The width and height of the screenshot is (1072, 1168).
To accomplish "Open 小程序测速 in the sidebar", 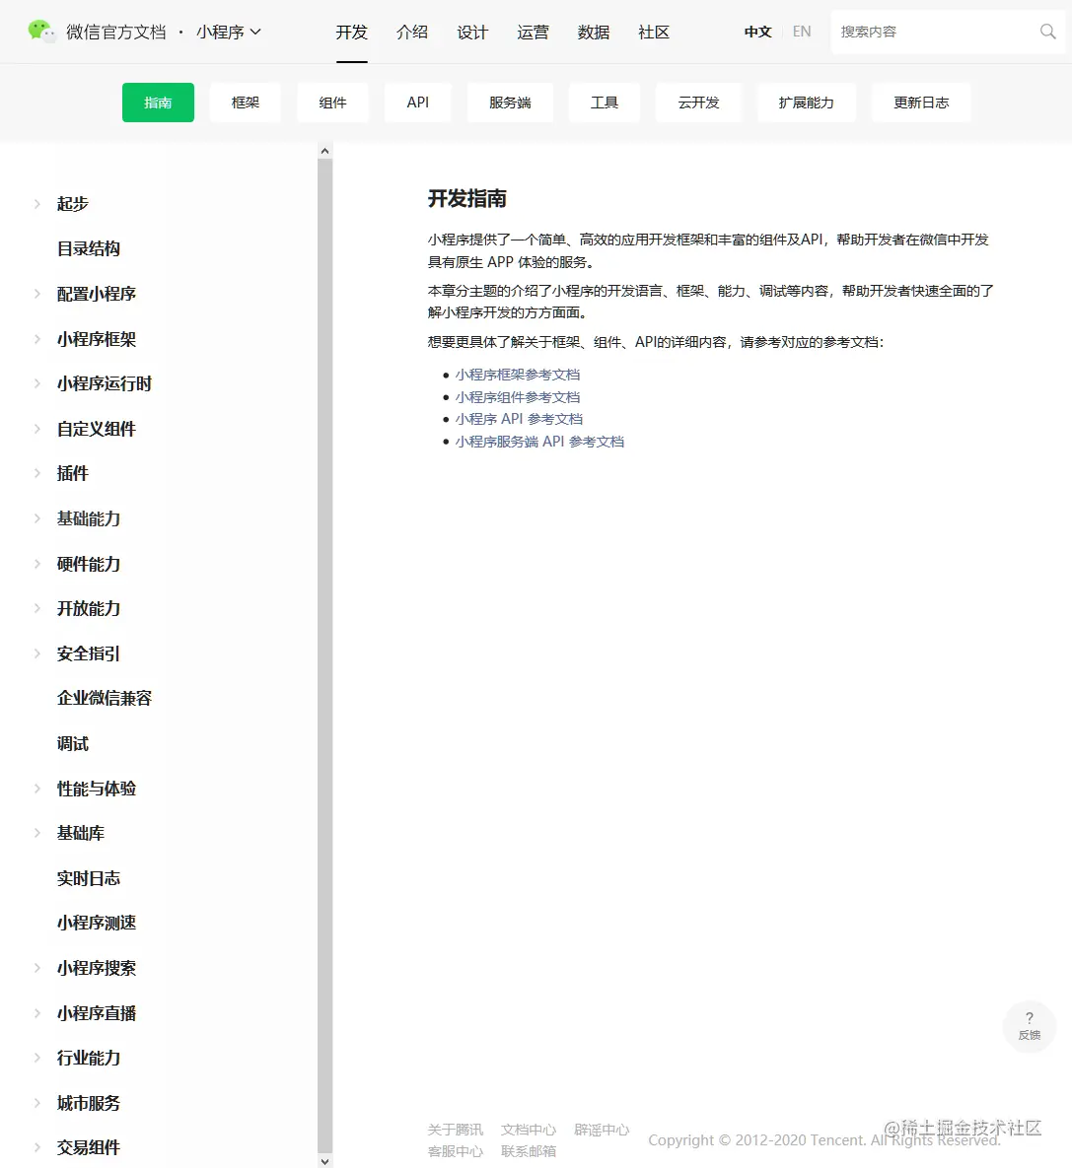I will point(97,923).
